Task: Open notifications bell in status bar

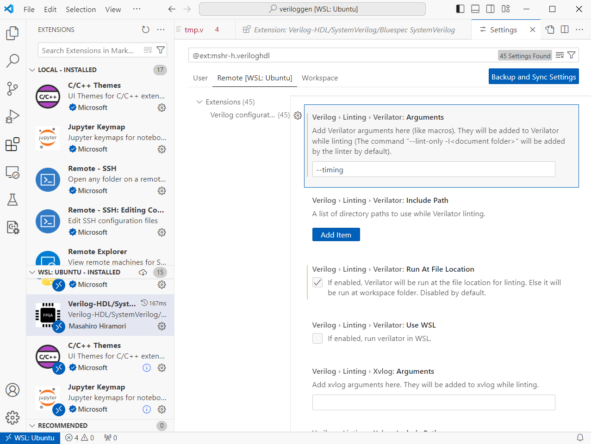Action: pyautogui.click(x=580, y=438)
